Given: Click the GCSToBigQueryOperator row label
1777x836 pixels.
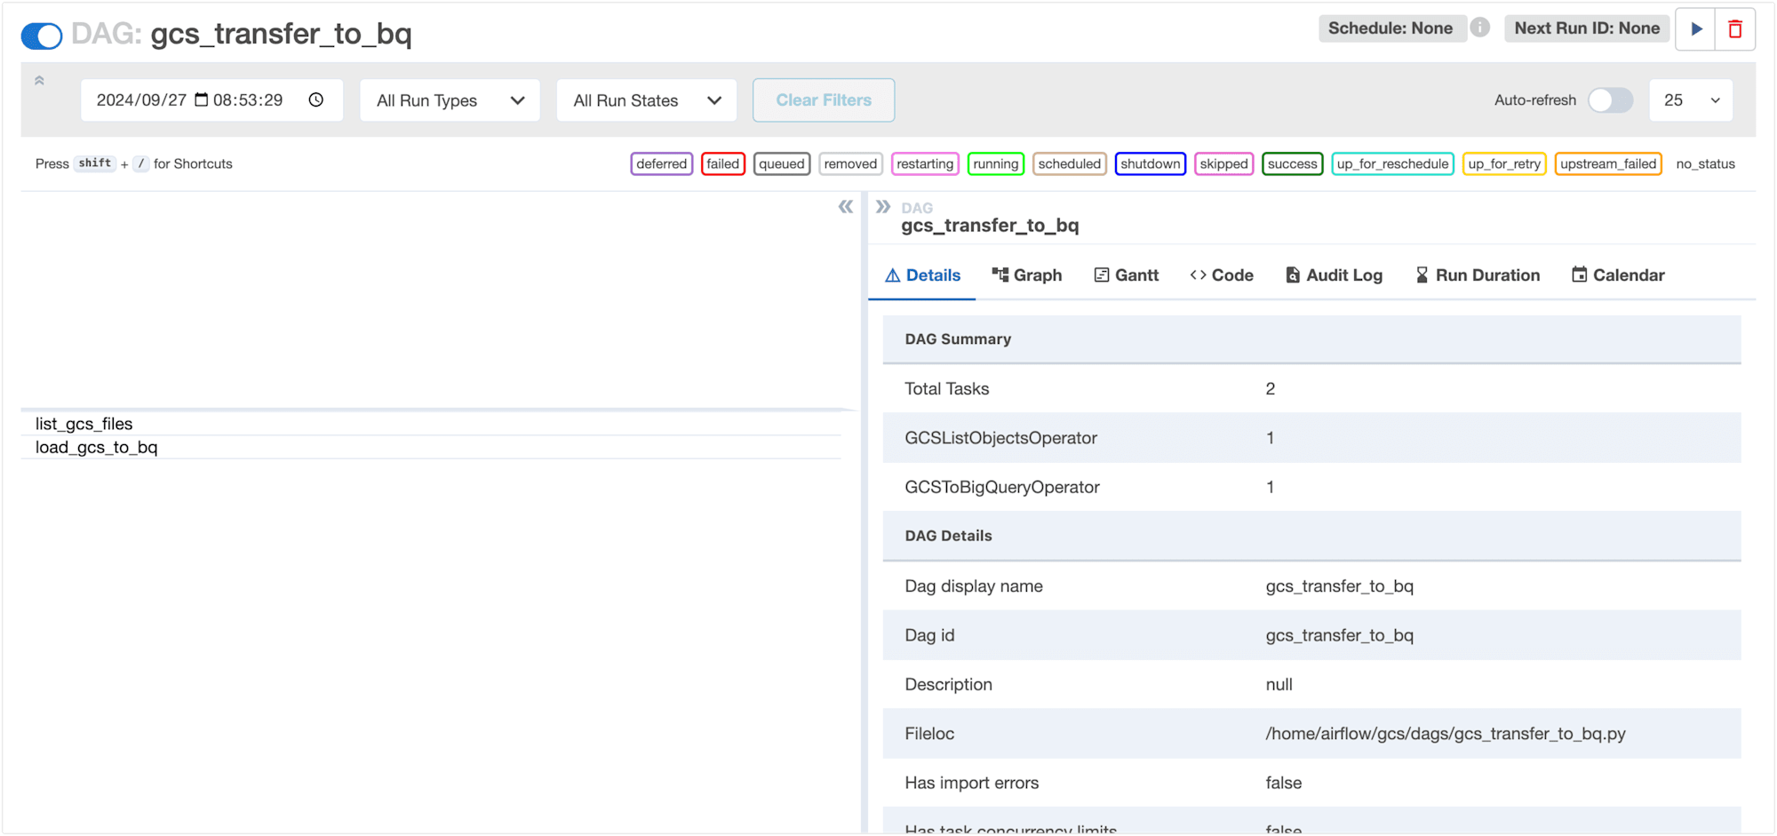Looking at the screenshot, I should [x=1002, y=487].
